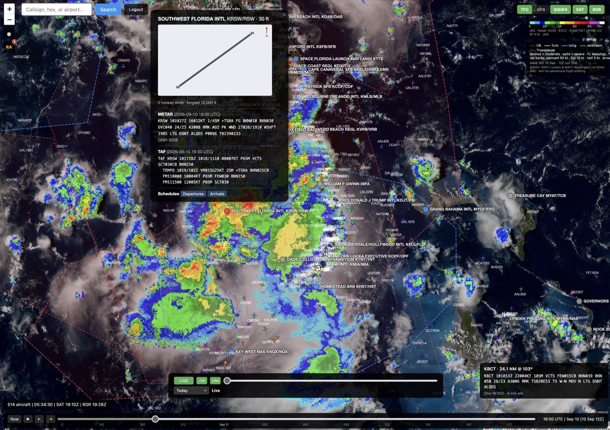The image size is (610, 430).
Task: Click the '514 aircraft' status text
Action: coord(18,405)
